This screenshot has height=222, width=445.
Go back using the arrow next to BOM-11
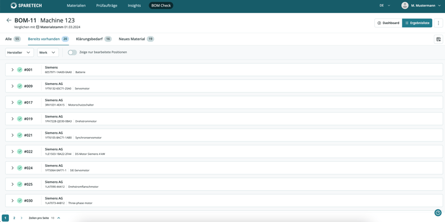click(9, 20)
